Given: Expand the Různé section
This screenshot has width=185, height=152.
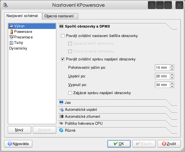Looking at the screenshot, I should coord(118,130).
